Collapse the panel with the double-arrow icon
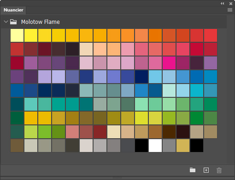The height and width of the screenshot is (180, 235). click(x=222, y=3)
